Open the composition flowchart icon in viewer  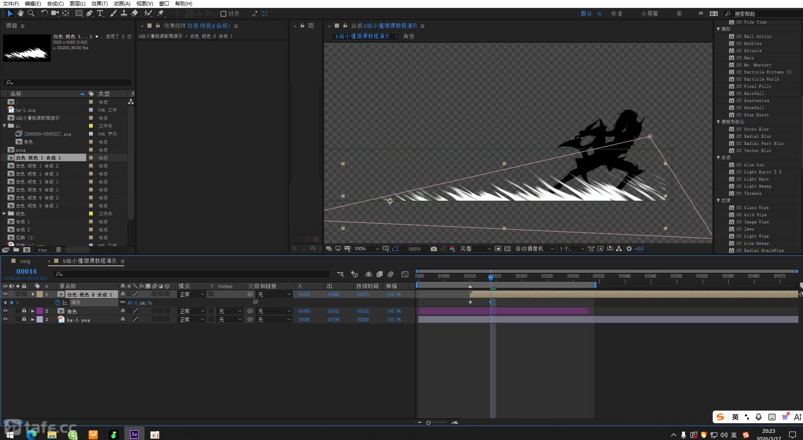619,249
